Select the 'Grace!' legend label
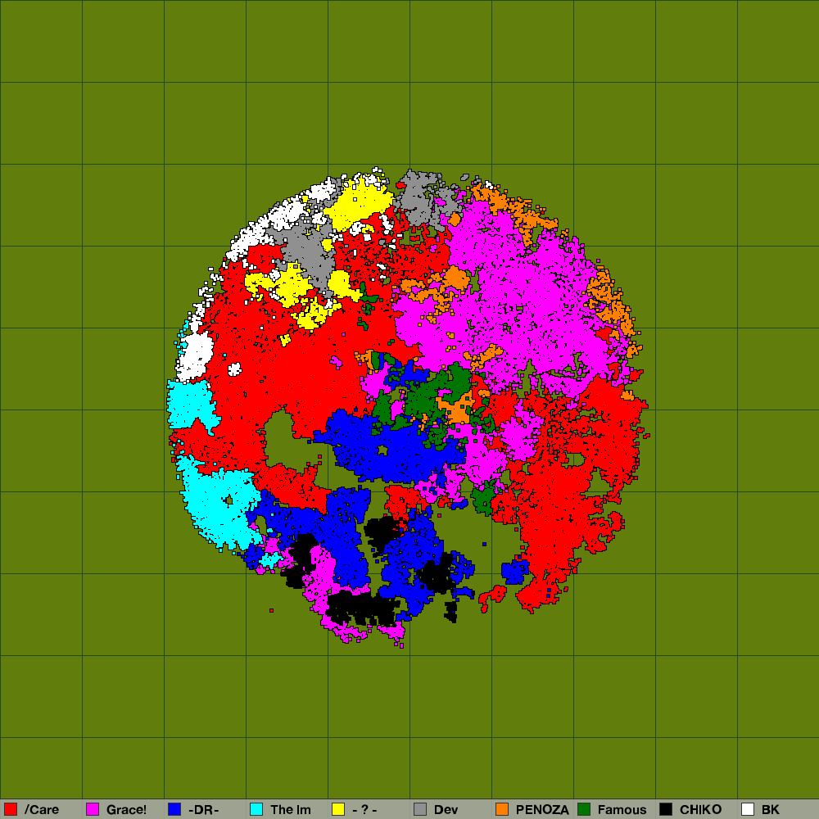This screenshot has width=819, height=819. (126, 810)
